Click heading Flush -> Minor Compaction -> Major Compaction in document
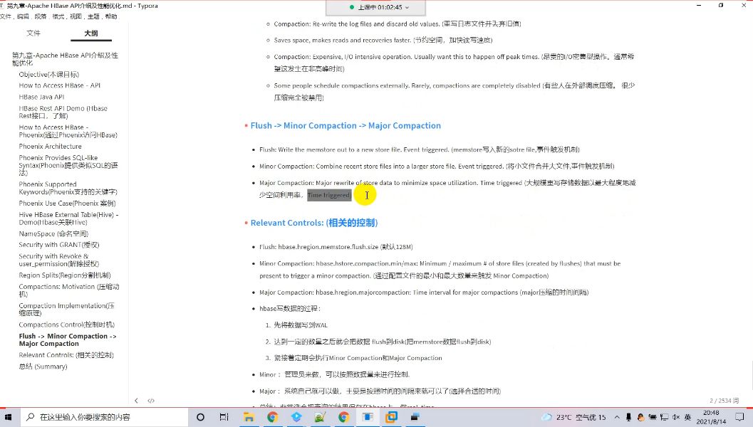The height and width of the screenshot is (427, 753). point(346,126)
